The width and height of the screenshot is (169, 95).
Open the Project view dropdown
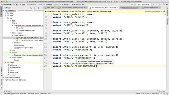[x=9, y=8]
